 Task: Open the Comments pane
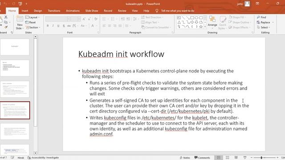click(202, 158)
